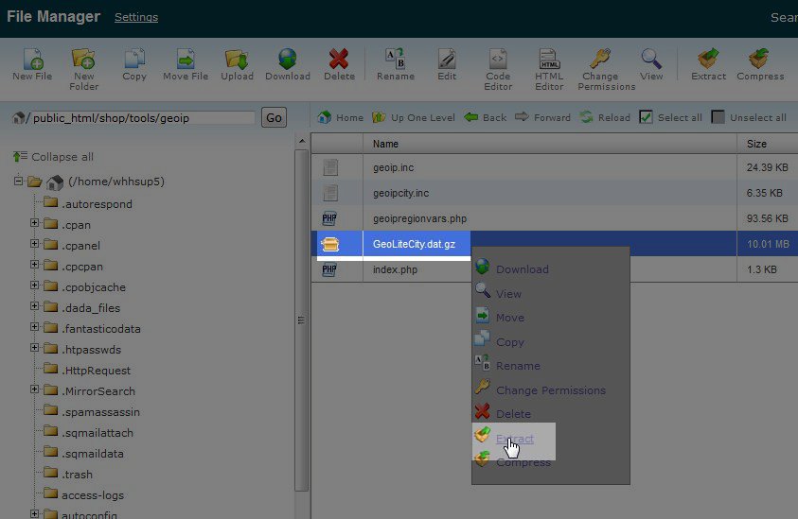Click the New File toolbar icon
Screen dimensions: 798x519
tap(32, 62)
